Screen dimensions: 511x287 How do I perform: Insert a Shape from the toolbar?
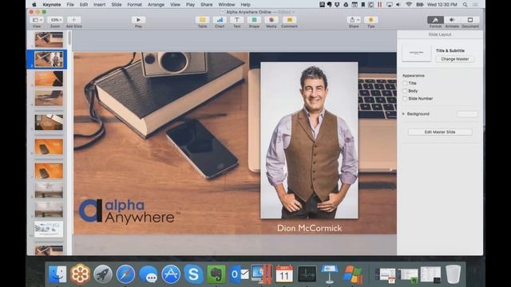click(254, 20)
